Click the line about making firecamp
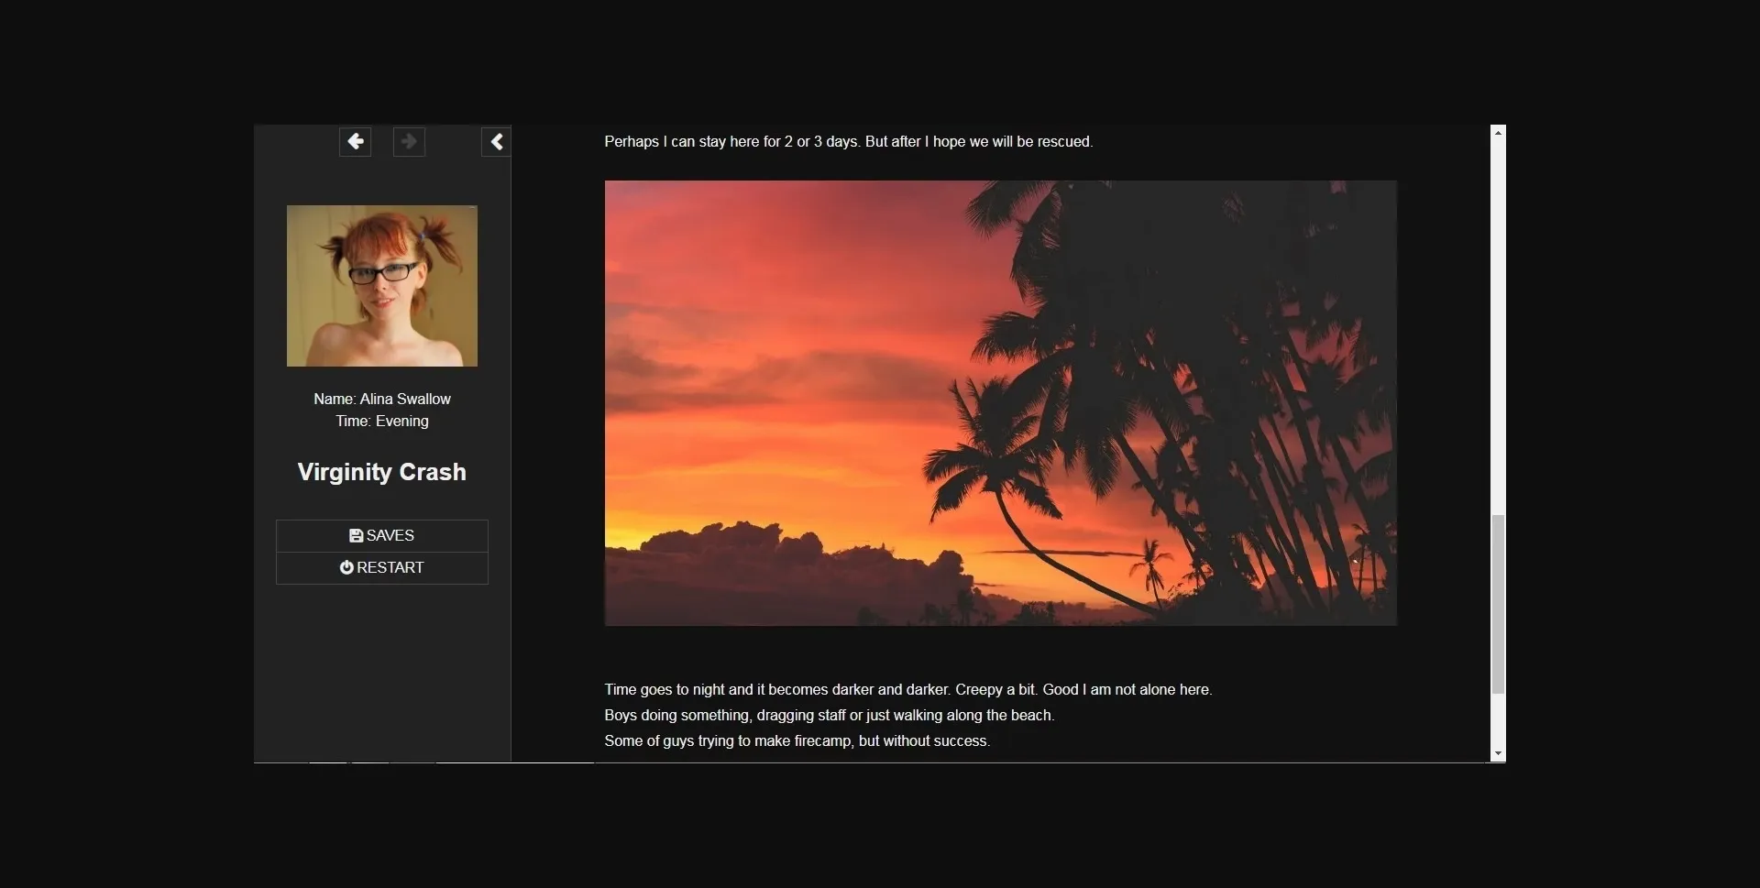Image resolution: width=1760 pixels, height=888 pixels. [x=797, y=741]
